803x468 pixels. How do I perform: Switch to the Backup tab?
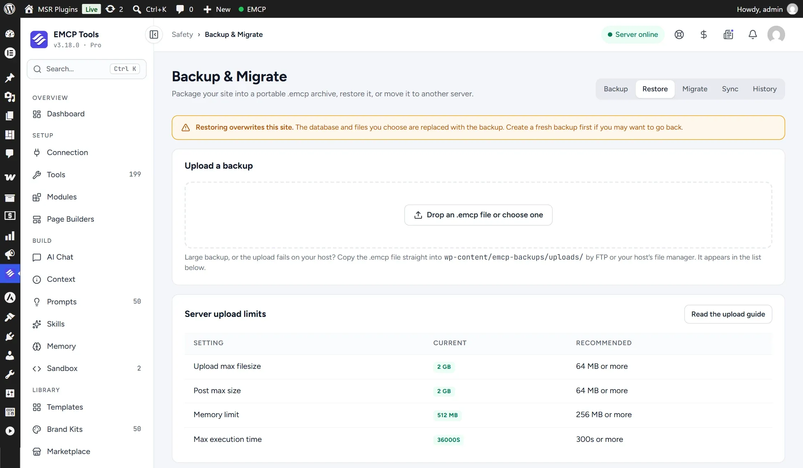click(x=616, y=89)
